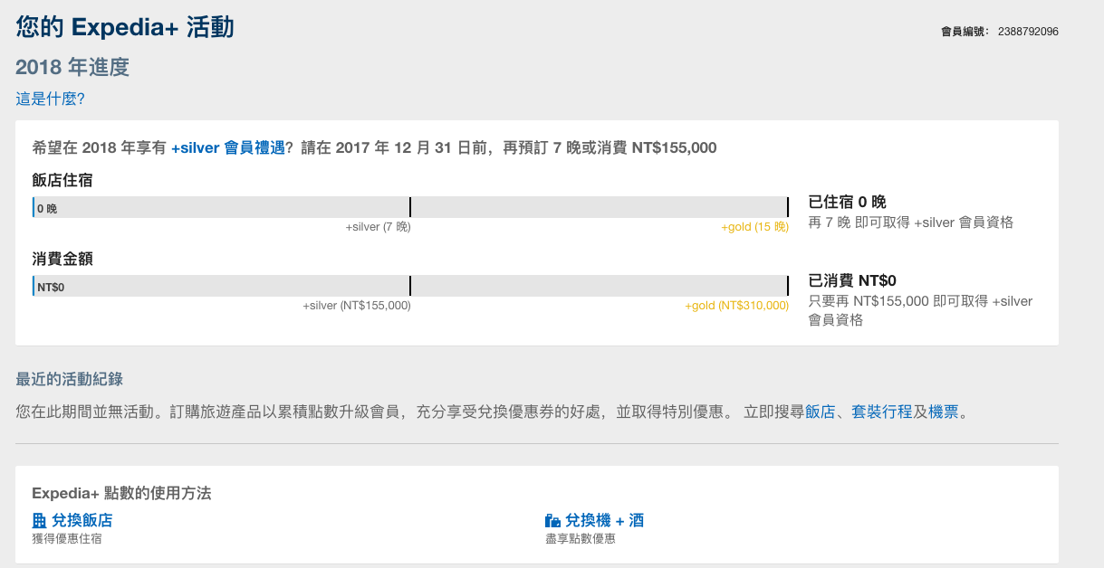Image resolution: width=1104 pixels, height=568 pixels.
Task: Click the hotel building icon beside 兌換飯店
Action: point(39,521)
